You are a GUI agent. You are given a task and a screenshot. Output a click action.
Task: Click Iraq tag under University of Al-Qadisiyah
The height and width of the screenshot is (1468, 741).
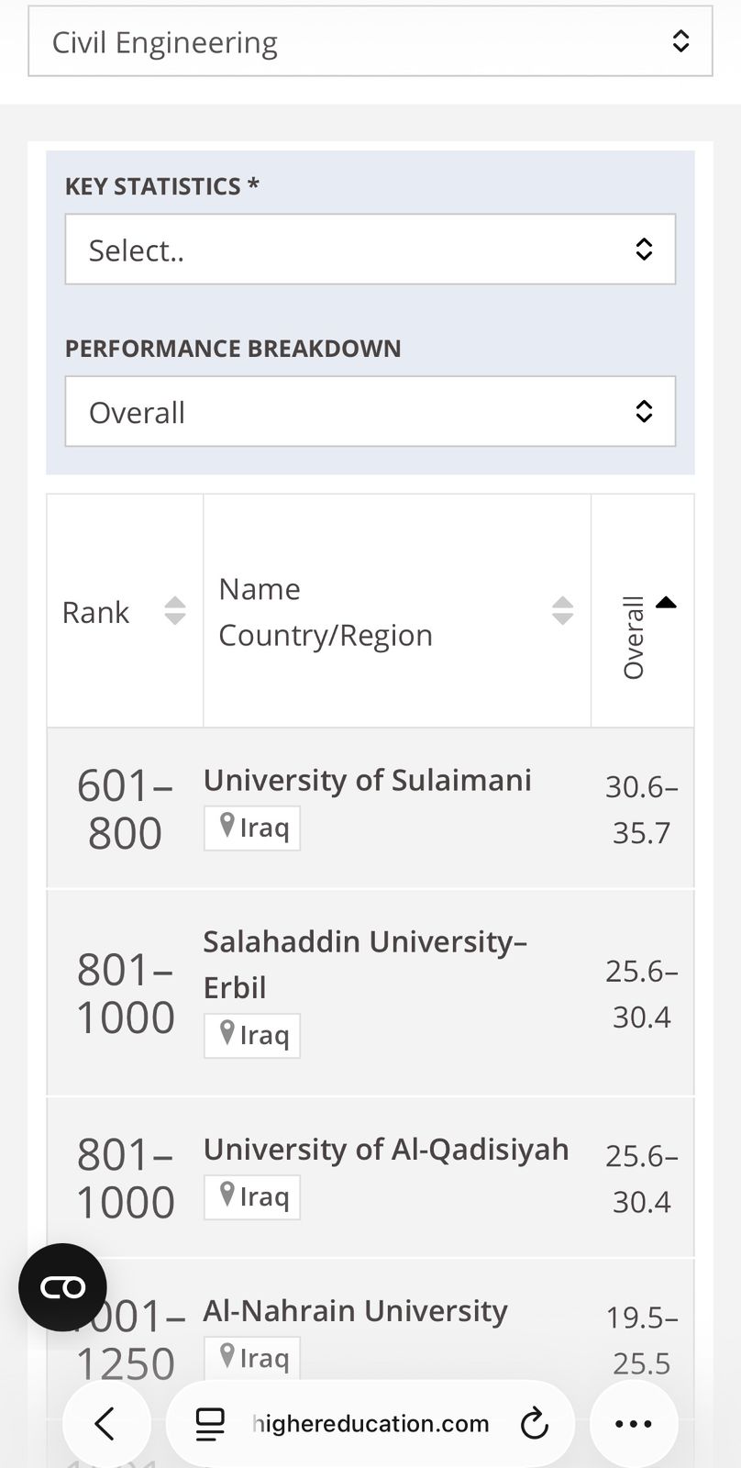tap(252, 1197)
